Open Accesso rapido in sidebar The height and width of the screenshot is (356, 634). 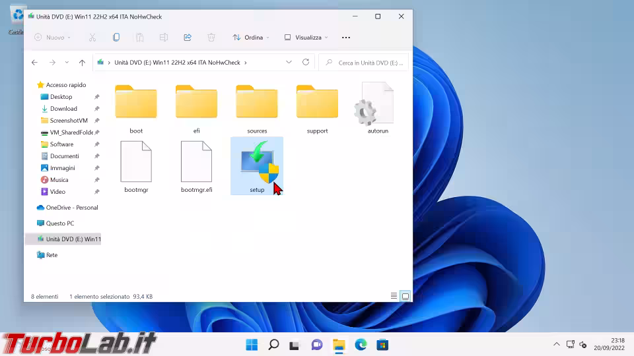61,85
